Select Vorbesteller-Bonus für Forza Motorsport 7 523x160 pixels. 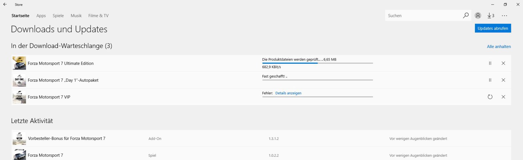point(67,138)
